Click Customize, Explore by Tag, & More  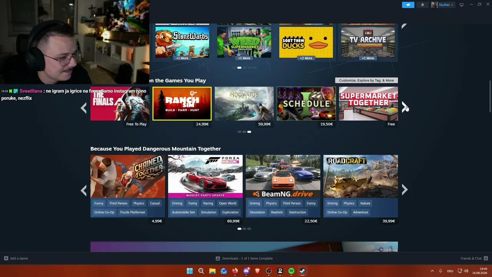(366, 80)
